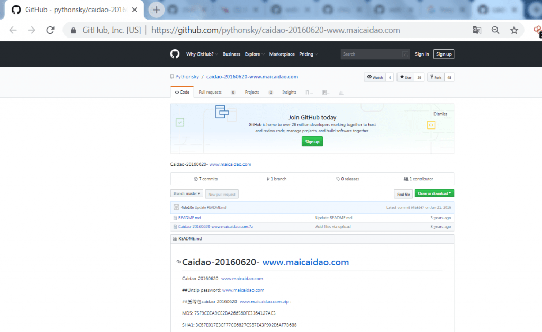Expand the Explore dropdown in header

coord(255,54)
